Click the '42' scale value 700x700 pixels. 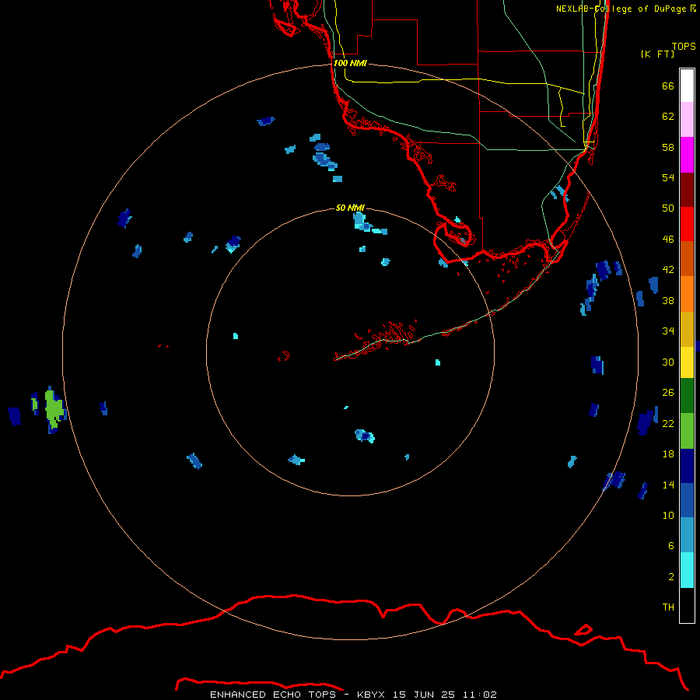[x=668, y=270]
